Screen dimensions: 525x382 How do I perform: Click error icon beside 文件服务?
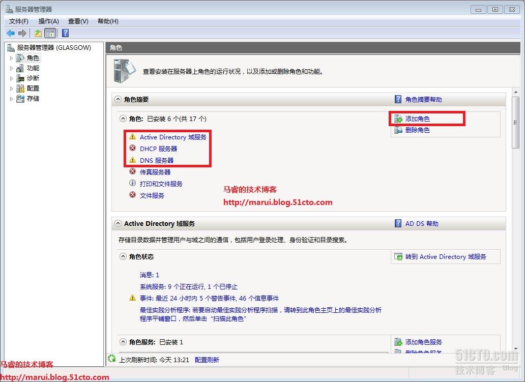click(x=133, y=195)
